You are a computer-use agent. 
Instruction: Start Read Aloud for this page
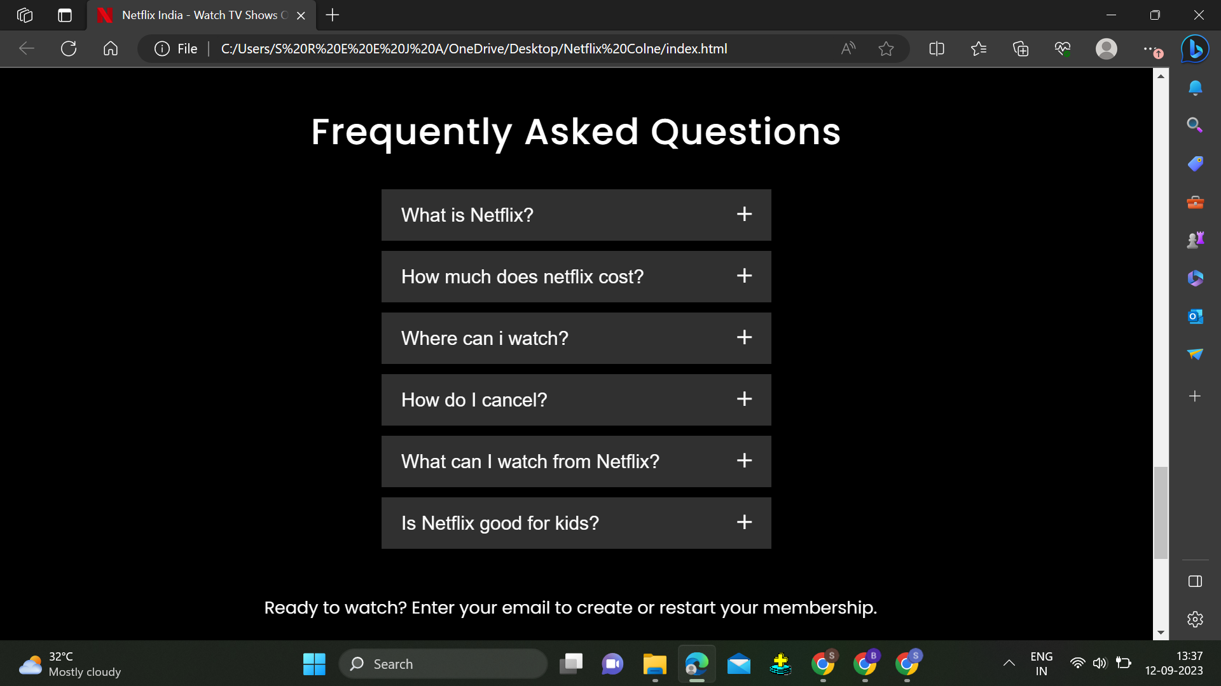pos(848,48)
